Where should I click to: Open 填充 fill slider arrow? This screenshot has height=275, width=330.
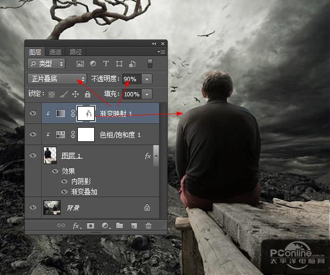pyautogui.click(x=147, y=94)
